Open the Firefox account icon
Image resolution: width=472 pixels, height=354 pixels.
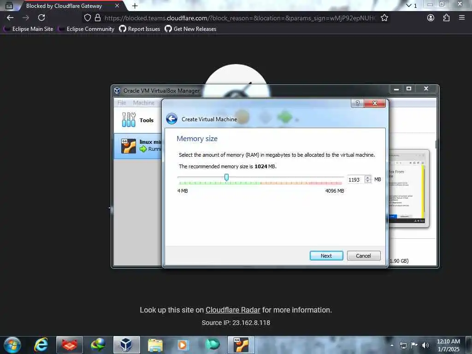[x=431, y=18]
